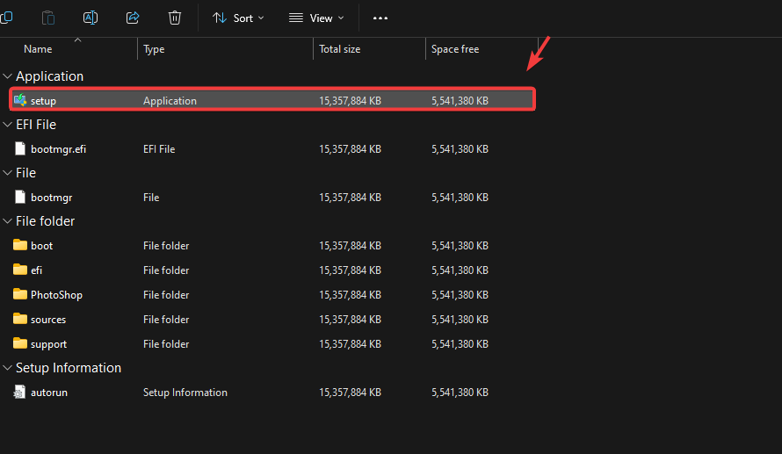Click the Rename icon in the toolbar
This screenshot has height=454, width=782.
click(91, 18)
